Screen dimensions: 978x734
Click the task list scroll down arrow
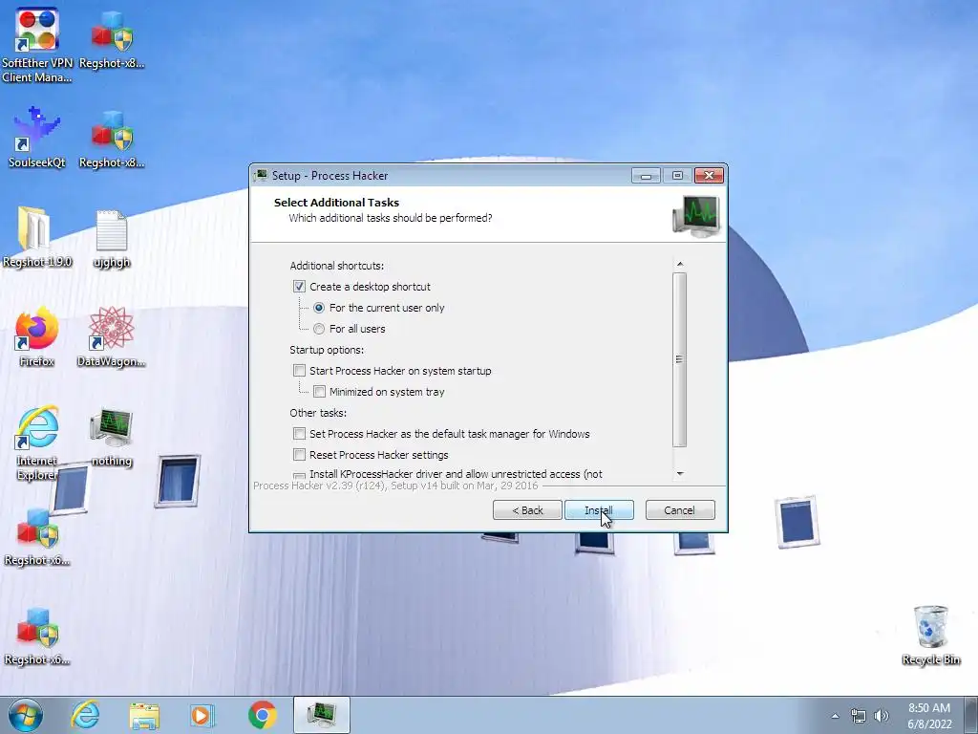680,474
